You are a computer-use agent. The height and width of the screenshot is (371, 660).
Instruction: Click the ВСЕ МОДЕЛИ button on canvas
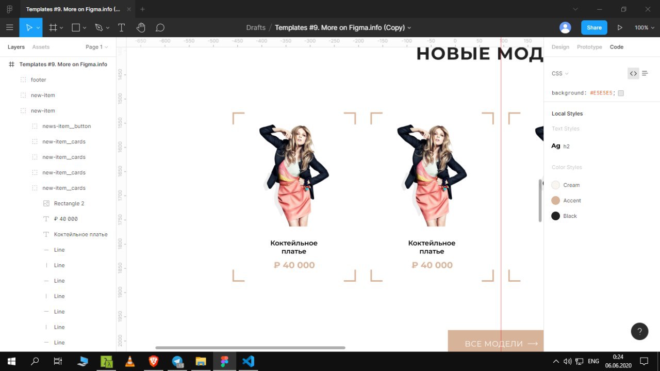point(496,341)
